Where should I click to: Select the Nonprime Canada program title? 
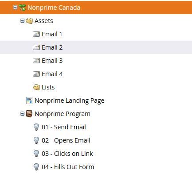tap(54, 8)
